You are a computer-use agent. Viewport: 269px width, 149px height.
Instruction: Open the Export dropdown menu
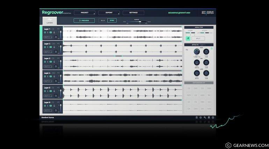click(x=109, y=13)
